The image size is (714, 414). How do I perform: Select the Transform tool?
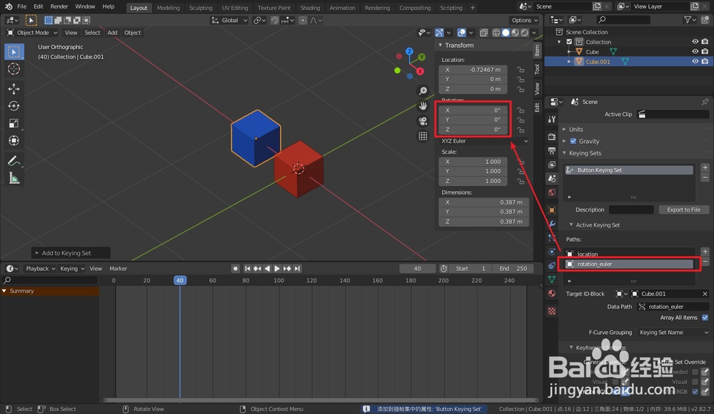14,140
